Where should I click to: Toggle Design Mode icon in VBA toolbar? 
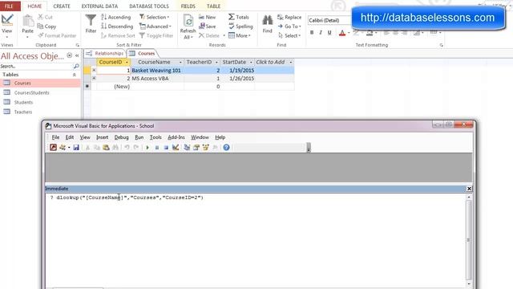176,148
